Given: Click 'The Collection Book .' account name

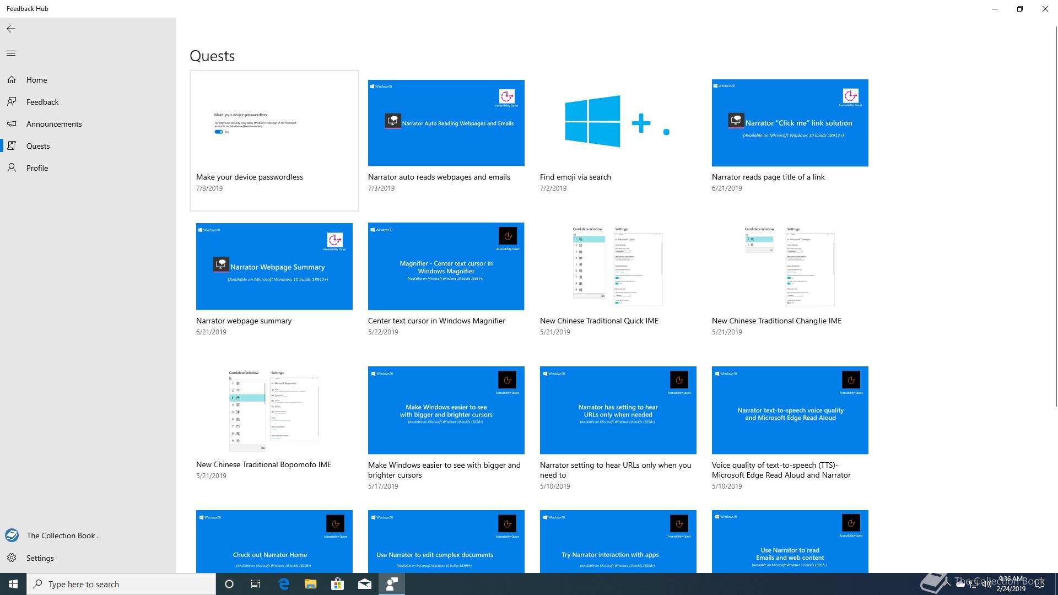Looking at the screenshot, I should [62, 535].
